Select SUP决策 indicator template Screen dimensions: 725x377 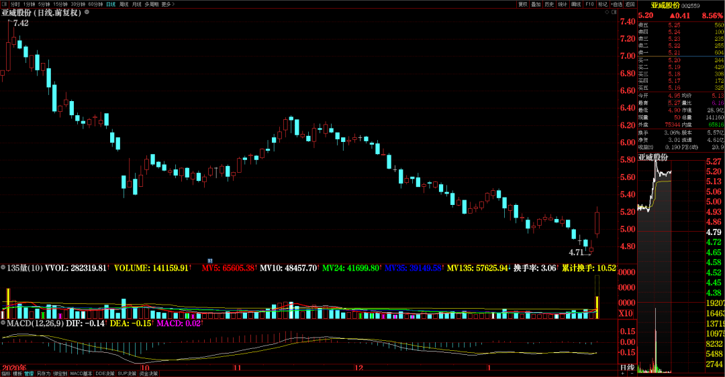pos(127,373)
